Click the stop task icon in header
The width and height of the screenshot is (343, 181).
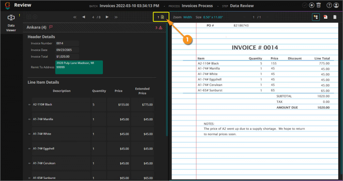pyautogui.click(x=312, y=6)
